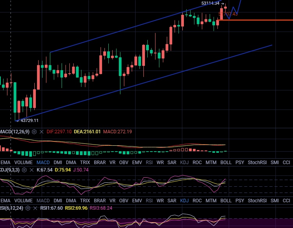Open MACD(12,26,9) indicator settings gear
Viewport: 293px width, 228px height.
tap(34, 132)
